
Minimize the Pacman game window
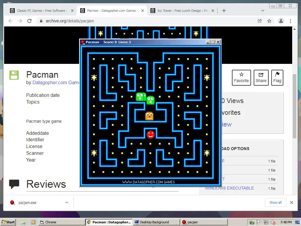(x=208, y=42)
